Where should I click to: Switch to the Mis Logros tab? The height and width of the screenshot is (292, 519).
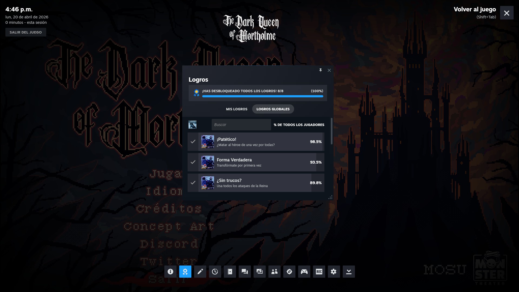tap(237, 109)
